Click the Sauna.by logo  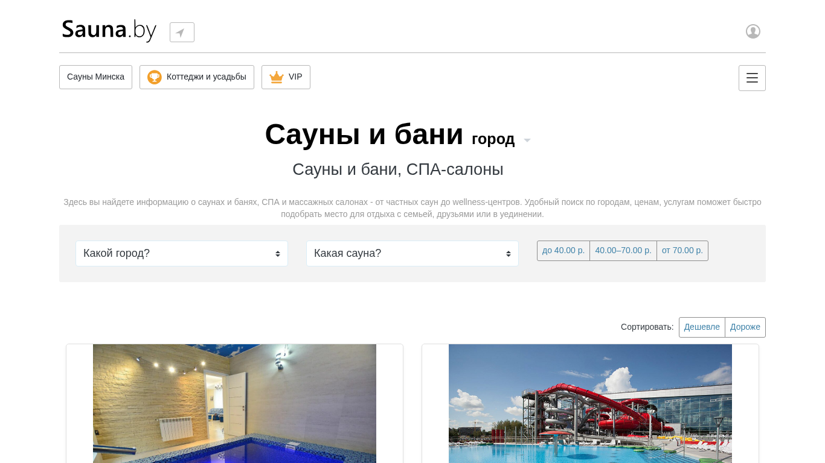pyautogui.click(x=109, y=30)
